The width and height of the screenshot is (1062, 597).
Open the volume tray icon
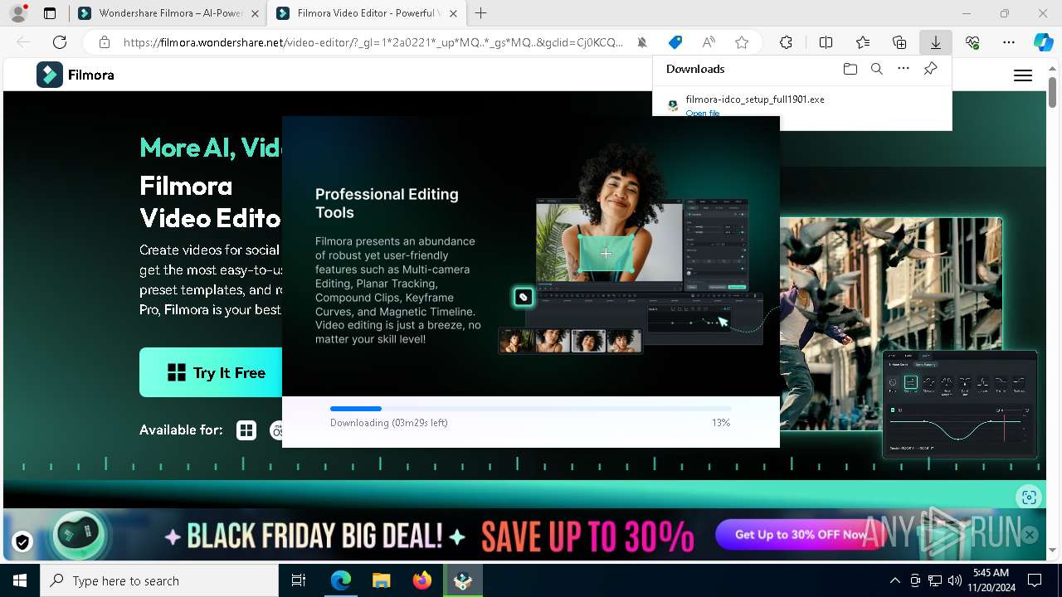955,580
